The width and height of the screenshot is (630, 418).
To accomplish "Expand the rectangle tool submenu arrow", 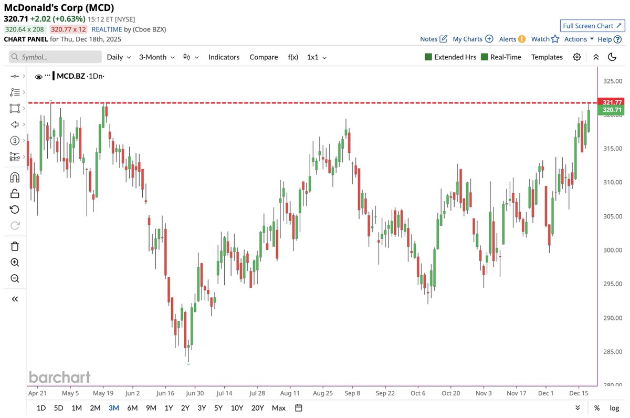I will [x=24, y=108].
